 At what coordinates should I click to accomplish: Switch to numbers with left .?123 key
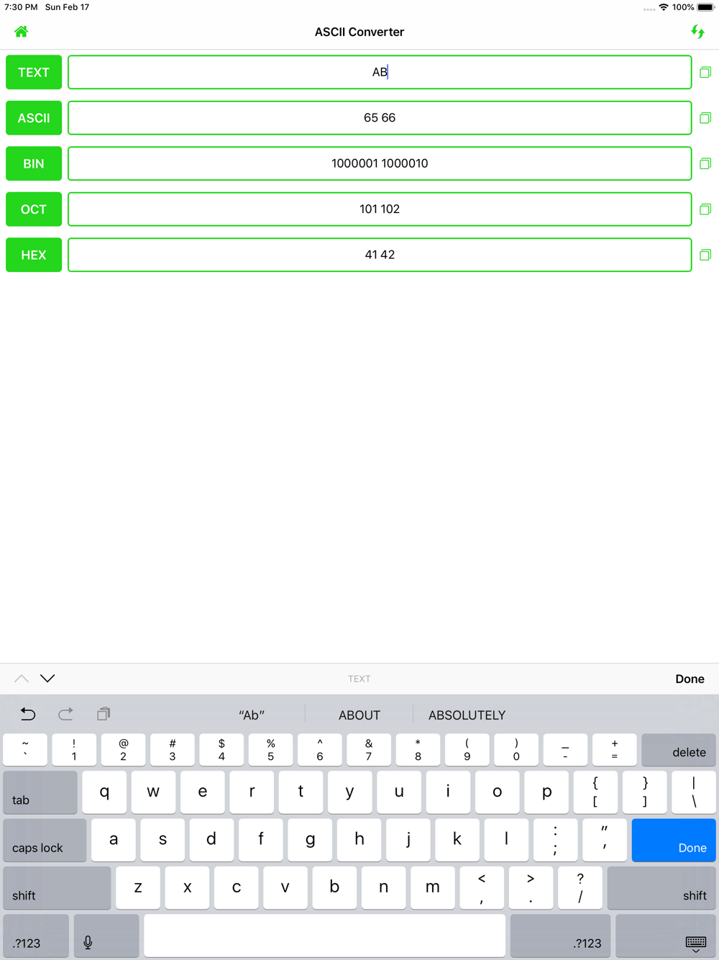tap(36, 936)
